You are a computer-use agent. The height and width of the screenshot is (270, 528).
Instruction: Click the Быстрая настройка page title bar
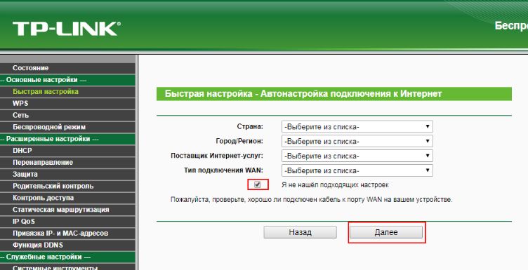click(x=334, y=94)
